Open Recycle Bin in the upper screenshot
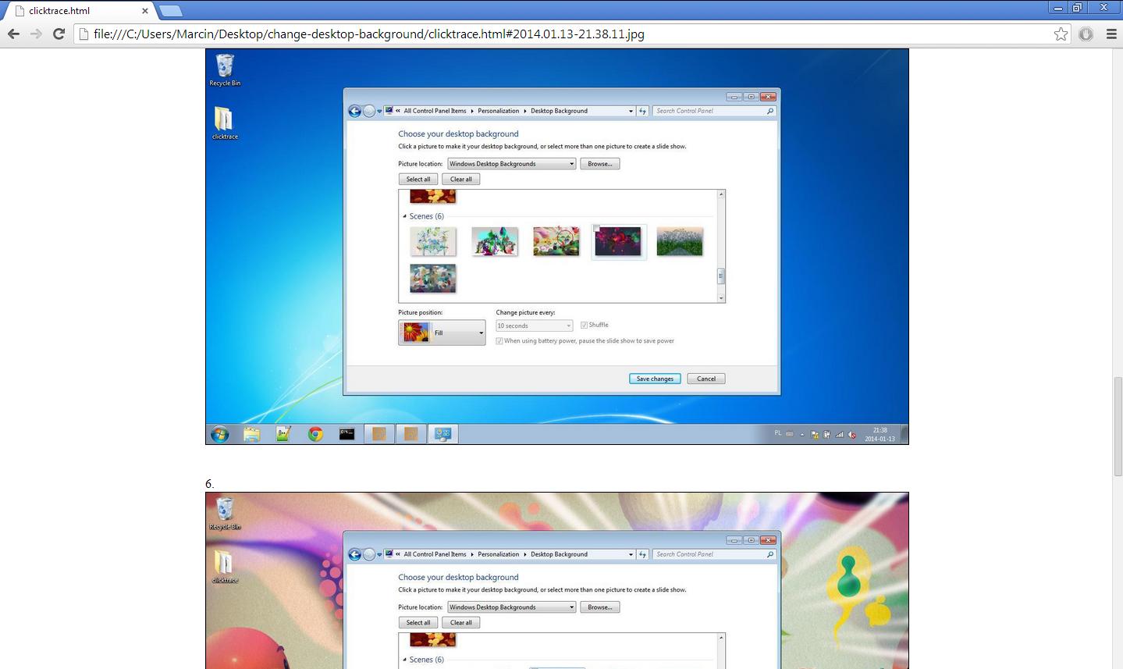1123x669 pixels. pos(225,69)
